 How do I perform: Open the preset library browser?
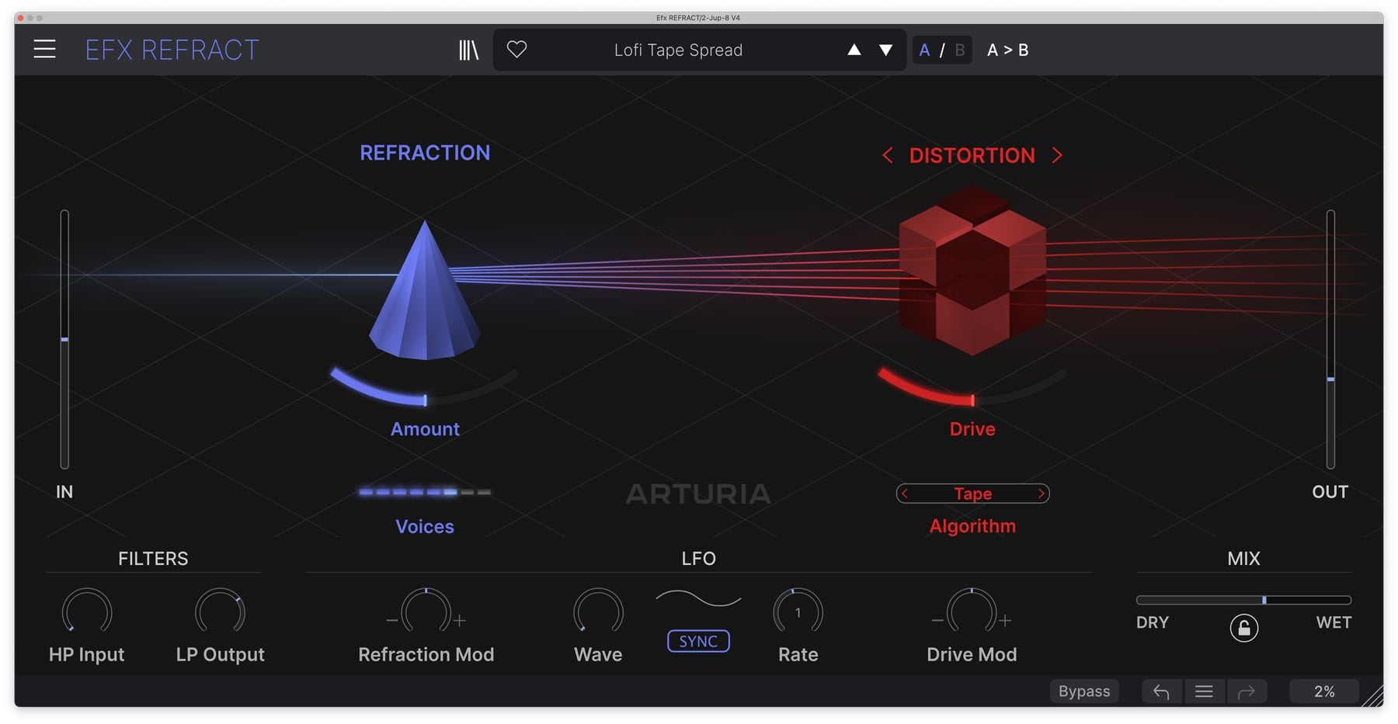[468, 50]
